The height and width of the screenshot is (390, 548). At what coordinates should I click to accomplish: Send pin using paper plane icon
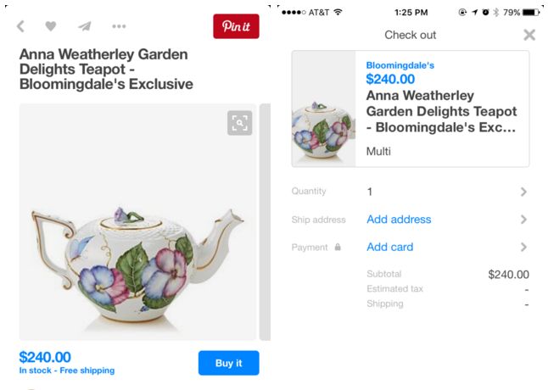[x=85, y=26]
